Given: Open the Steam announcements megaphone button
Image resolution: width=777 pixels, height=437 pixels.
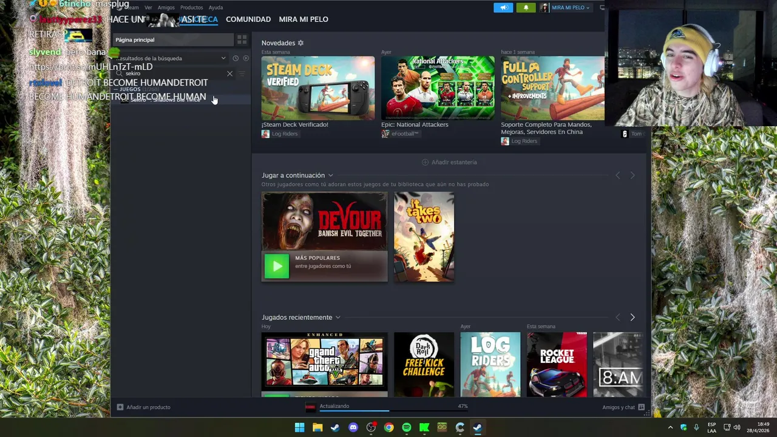Looking at the screenshot, I should click(503, 7).
